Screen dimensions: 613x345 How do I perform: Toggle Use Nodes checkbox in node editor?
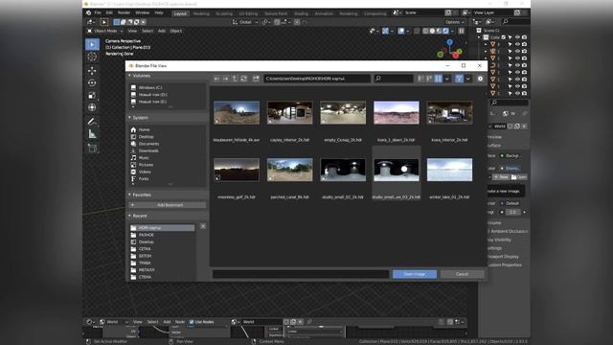tap(192, 322)
